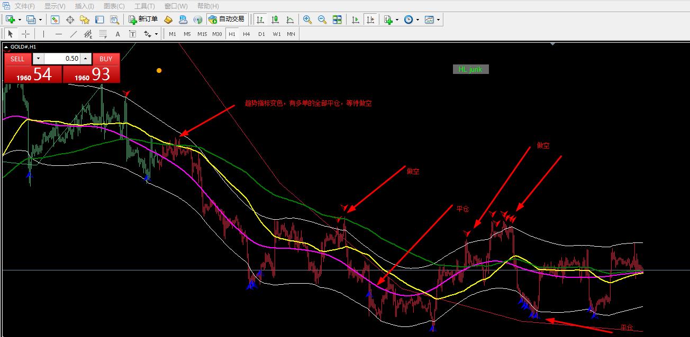Select the text label T tool

132,34
